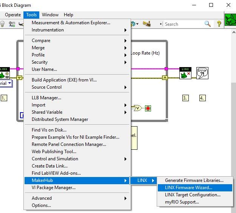Viewport: 236px width, 213px height.
Task: Open the Operate menu
Action: (x=13, y=15)
